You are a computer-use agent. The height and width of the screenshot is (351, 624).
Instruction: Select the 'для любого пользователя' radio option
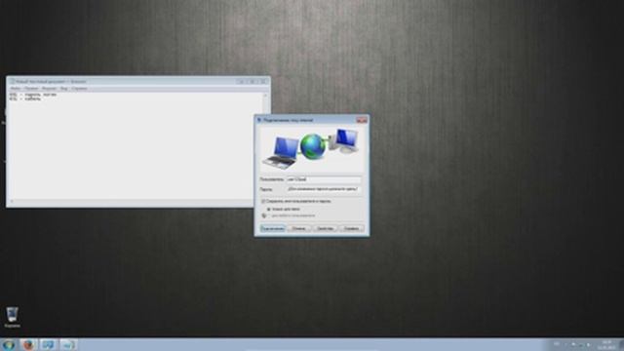[269, 215]
